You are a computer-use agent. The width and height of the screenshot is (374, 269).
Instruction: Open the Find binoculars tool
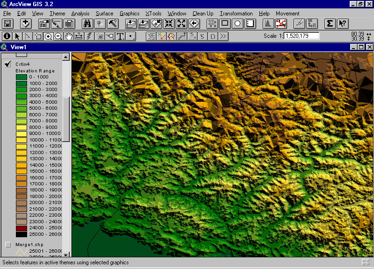pyautogui.click(x=87, y=23)
